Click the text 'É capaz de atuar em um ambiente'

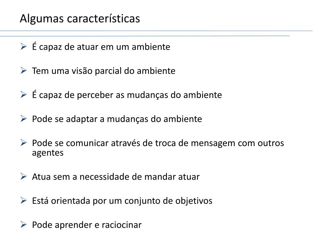click(x=101, y=47)
